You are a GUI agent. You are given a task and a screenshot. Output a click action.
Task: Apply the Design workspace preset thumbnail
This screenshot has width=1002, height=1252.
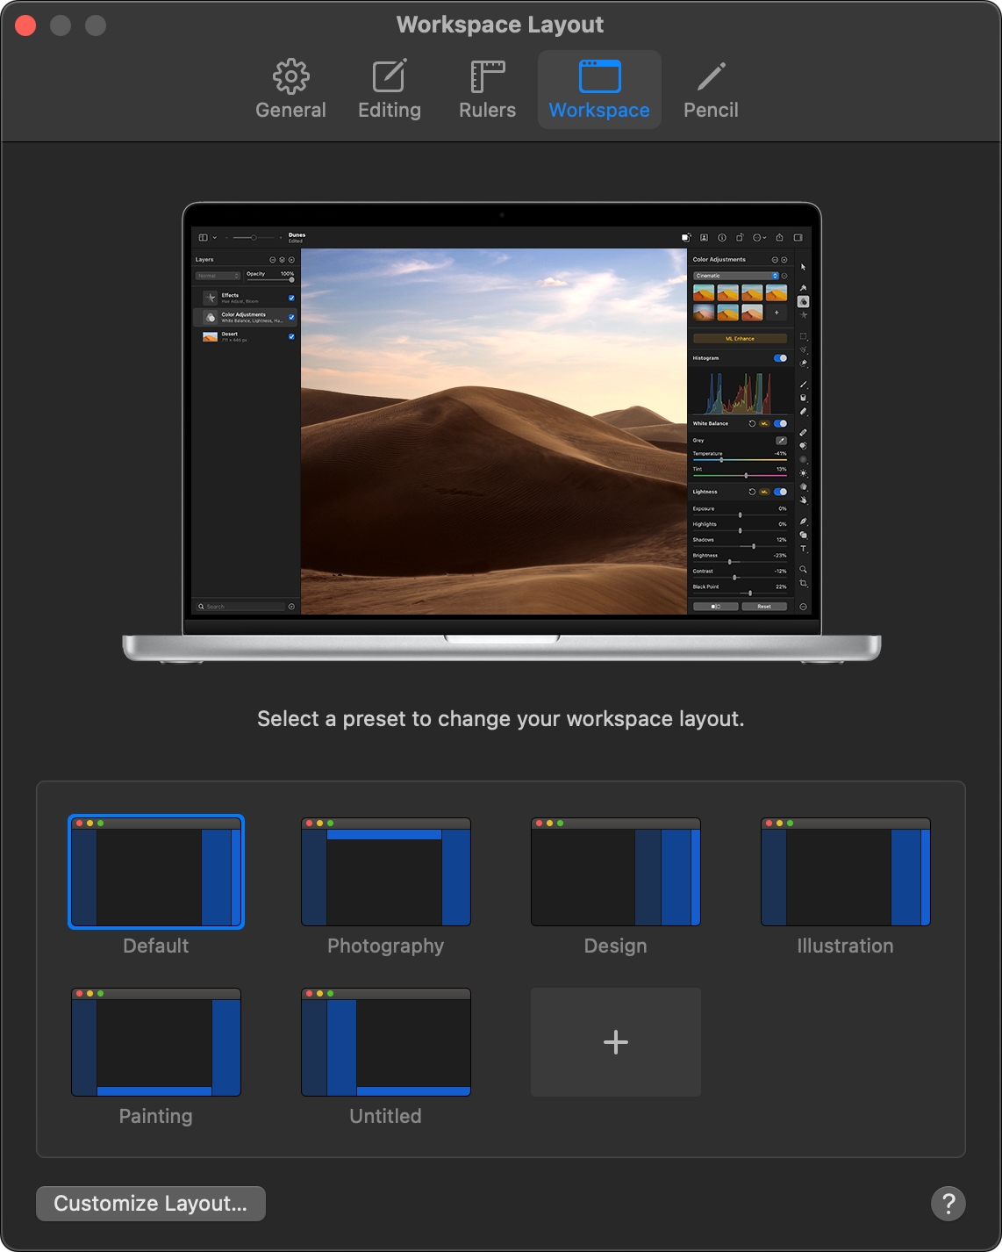point(616,872)
